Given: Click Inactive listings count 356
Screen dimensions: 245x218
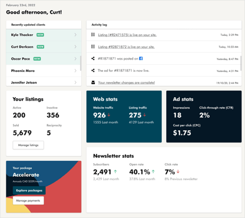Looking at the screenshot, I should click(x=53, y=115).
